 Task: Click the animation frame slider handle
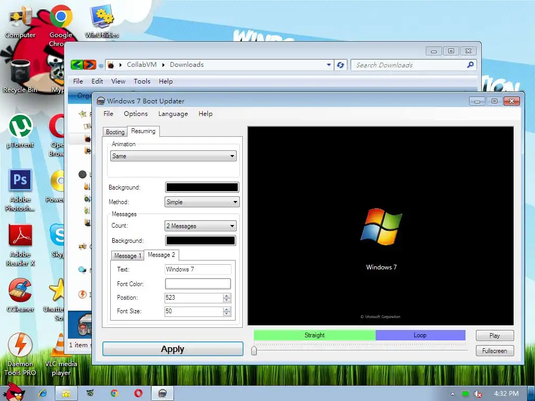tap(254, 350)
